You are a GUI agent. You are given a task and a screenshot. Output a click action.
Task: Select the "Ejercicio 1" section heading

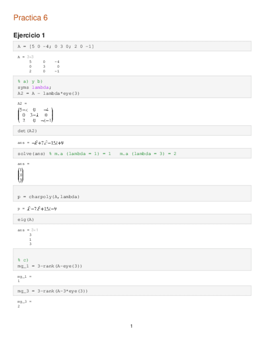tap(31, 35)
